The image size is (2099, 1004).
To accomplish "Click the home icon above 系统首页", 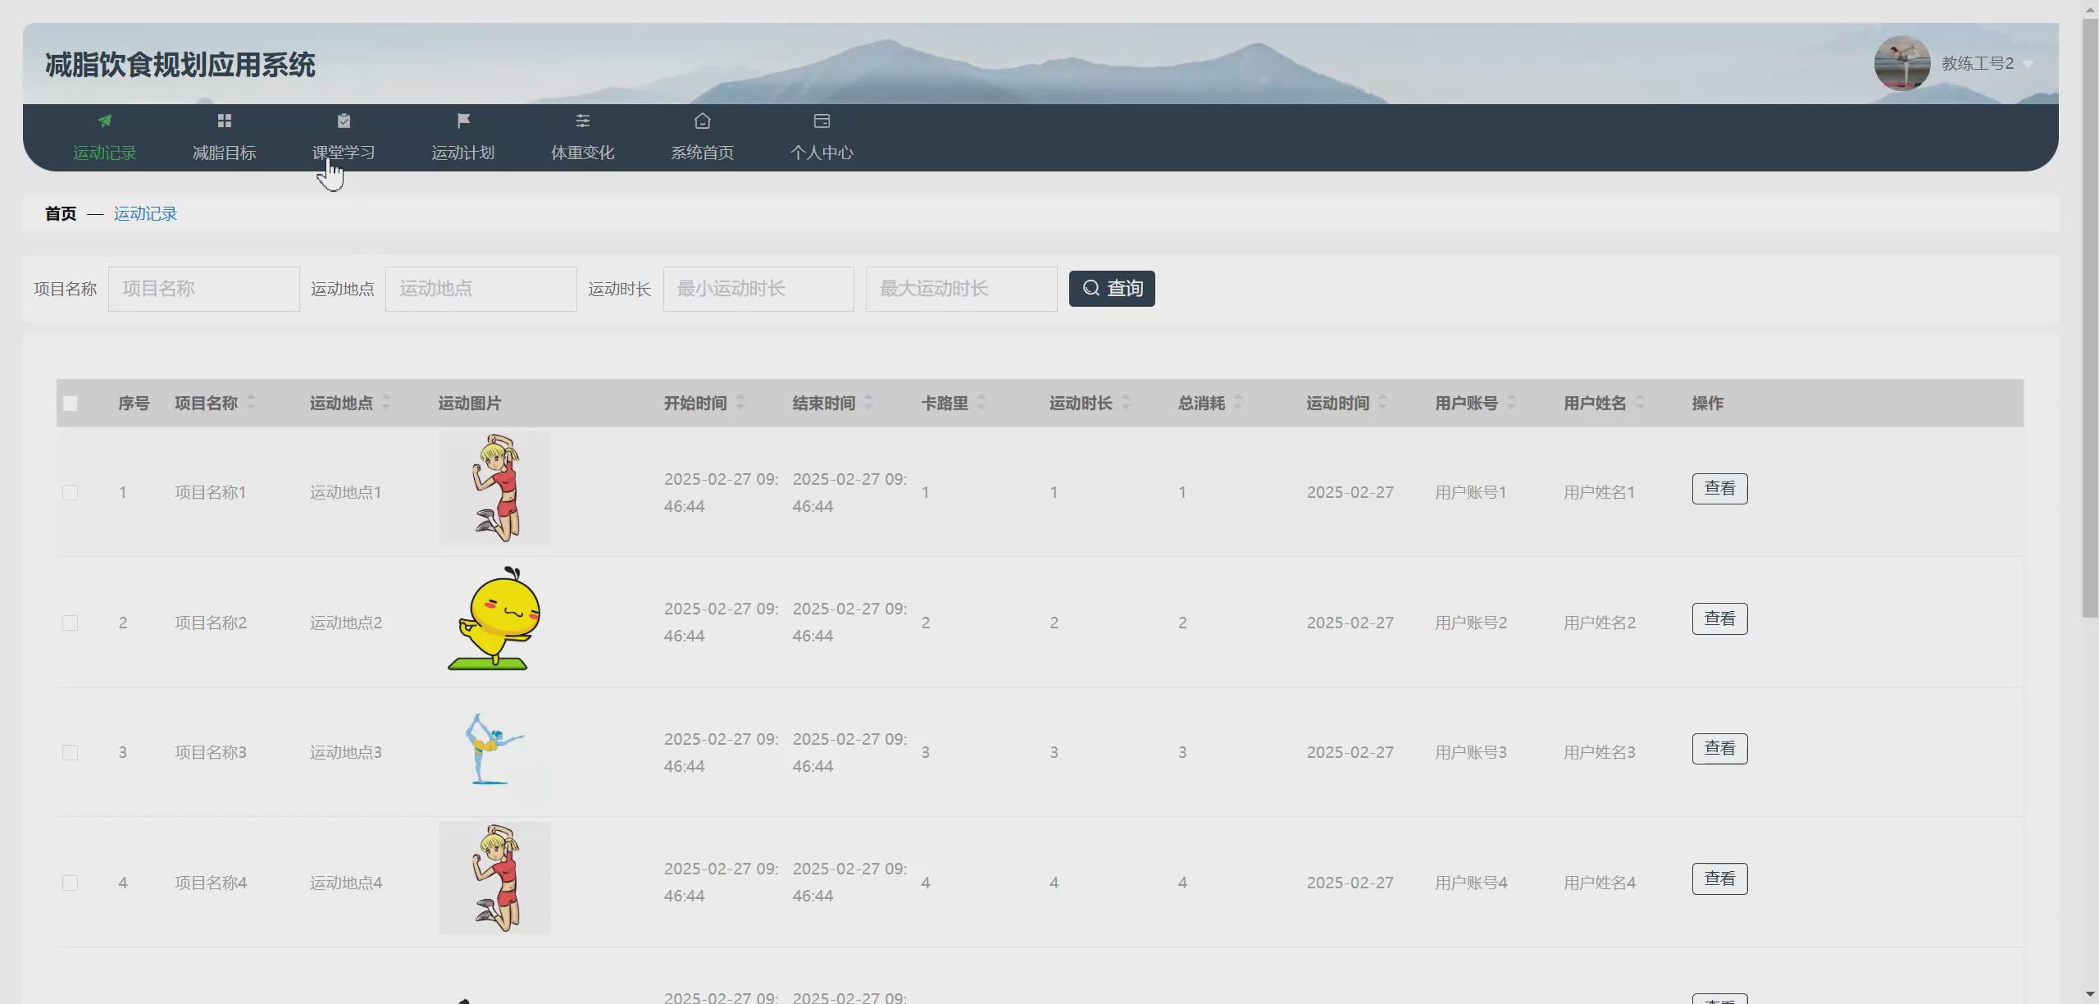I will point(703,121).
